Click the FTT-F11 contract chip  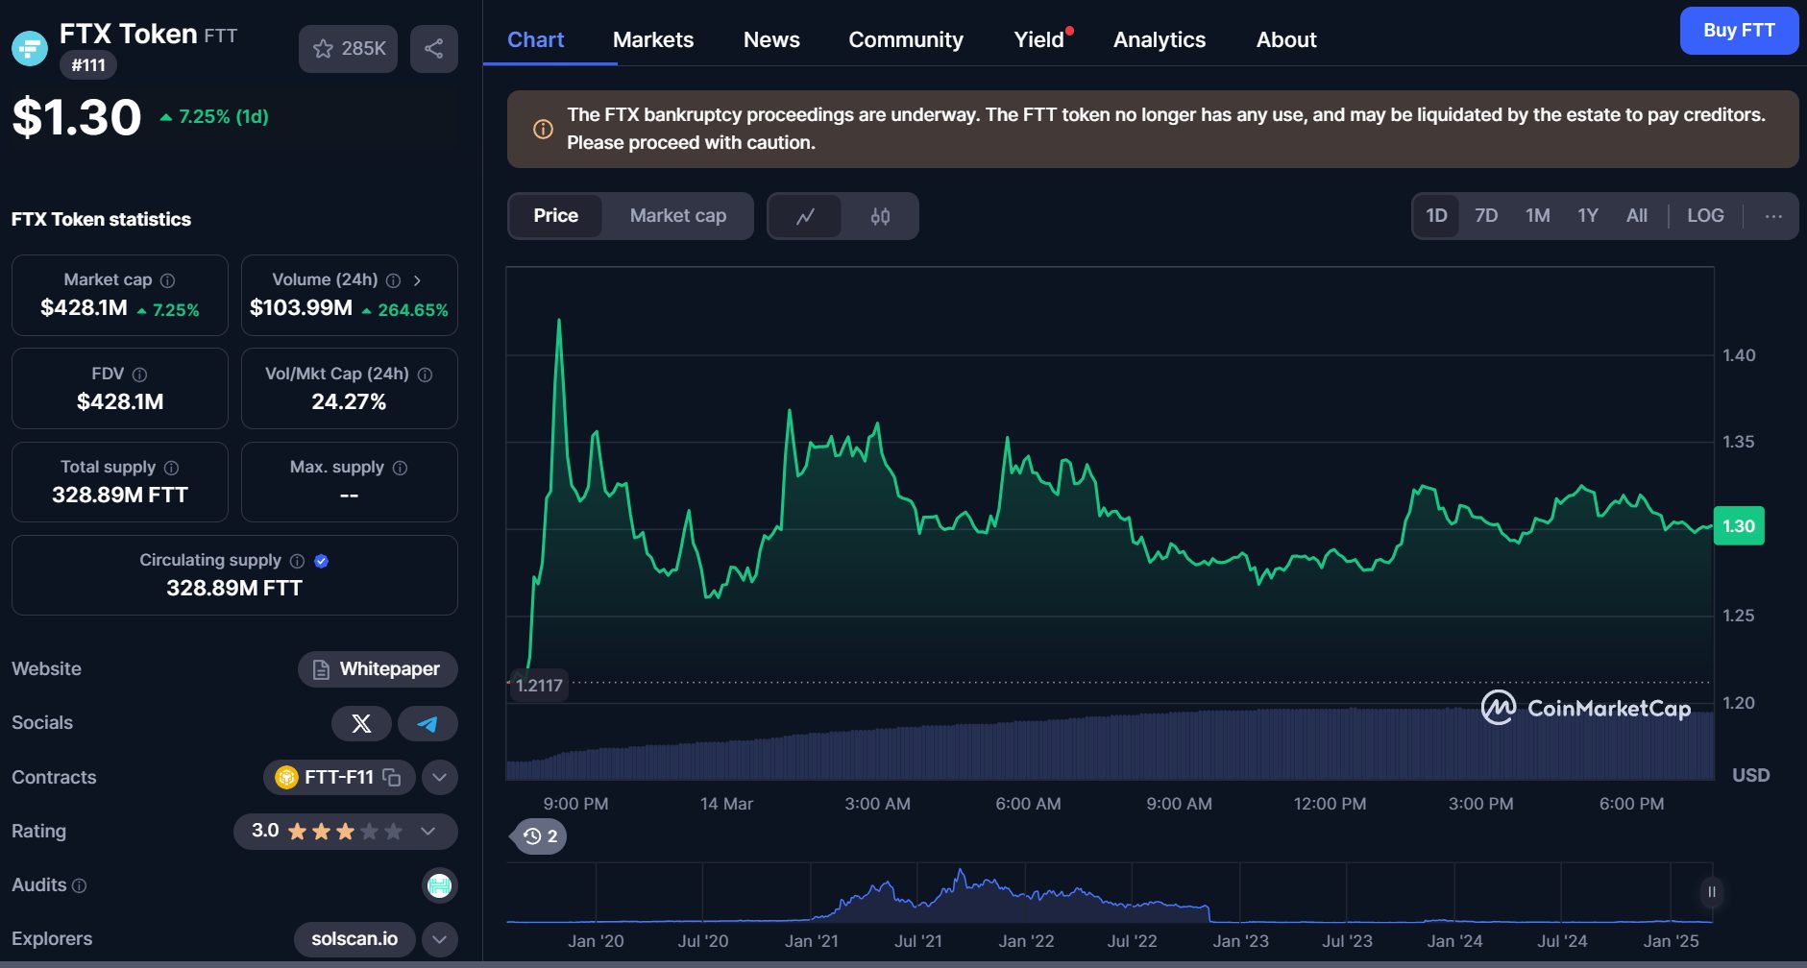339,777
